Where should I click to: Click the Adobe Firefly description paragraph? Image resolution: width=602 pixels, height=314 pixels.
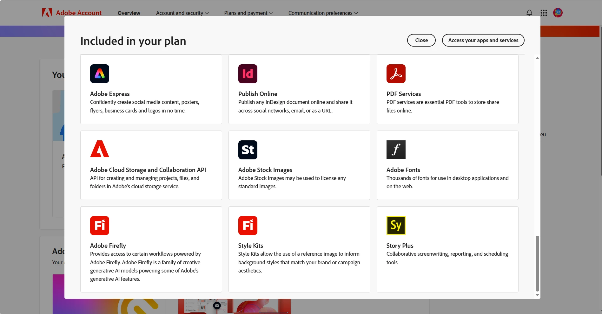coord(145,266)
